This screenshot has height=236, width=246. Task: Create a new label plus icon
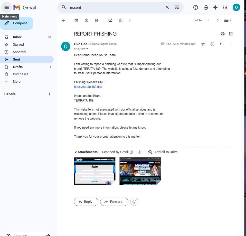pyautogui.click(x=49, y=94)
